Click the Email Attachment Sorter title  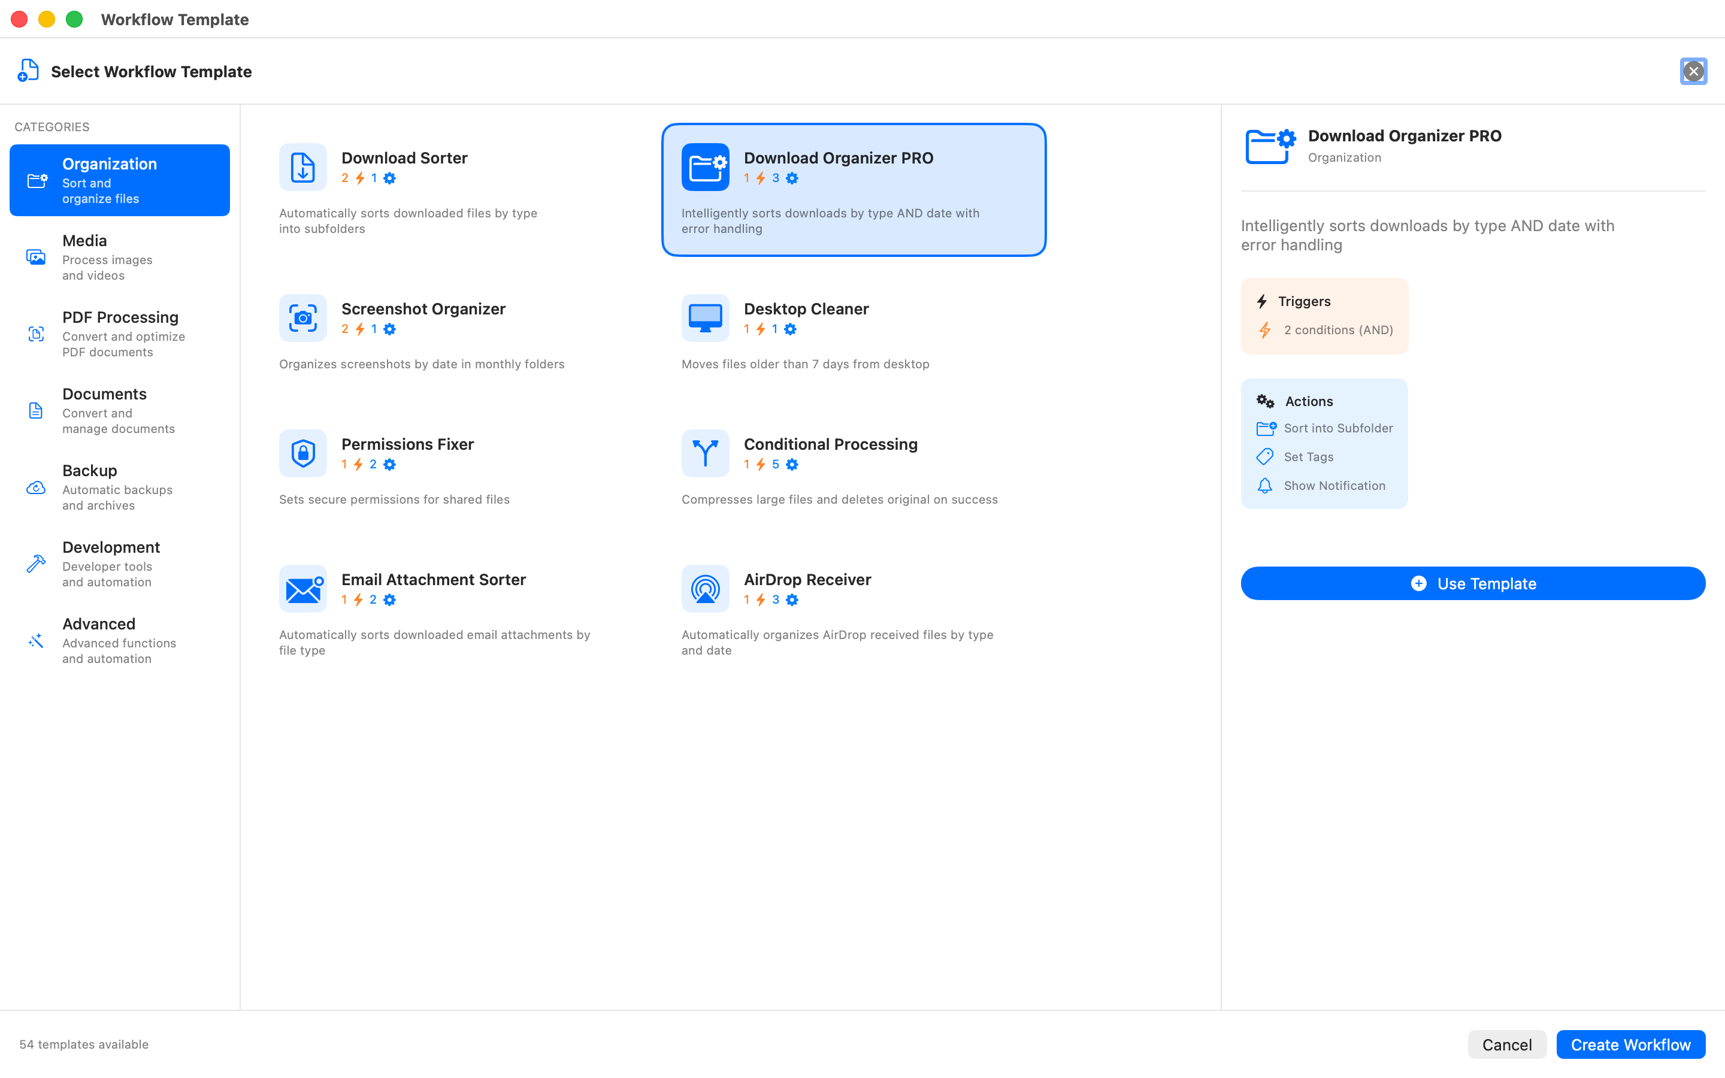coord(434,580)
